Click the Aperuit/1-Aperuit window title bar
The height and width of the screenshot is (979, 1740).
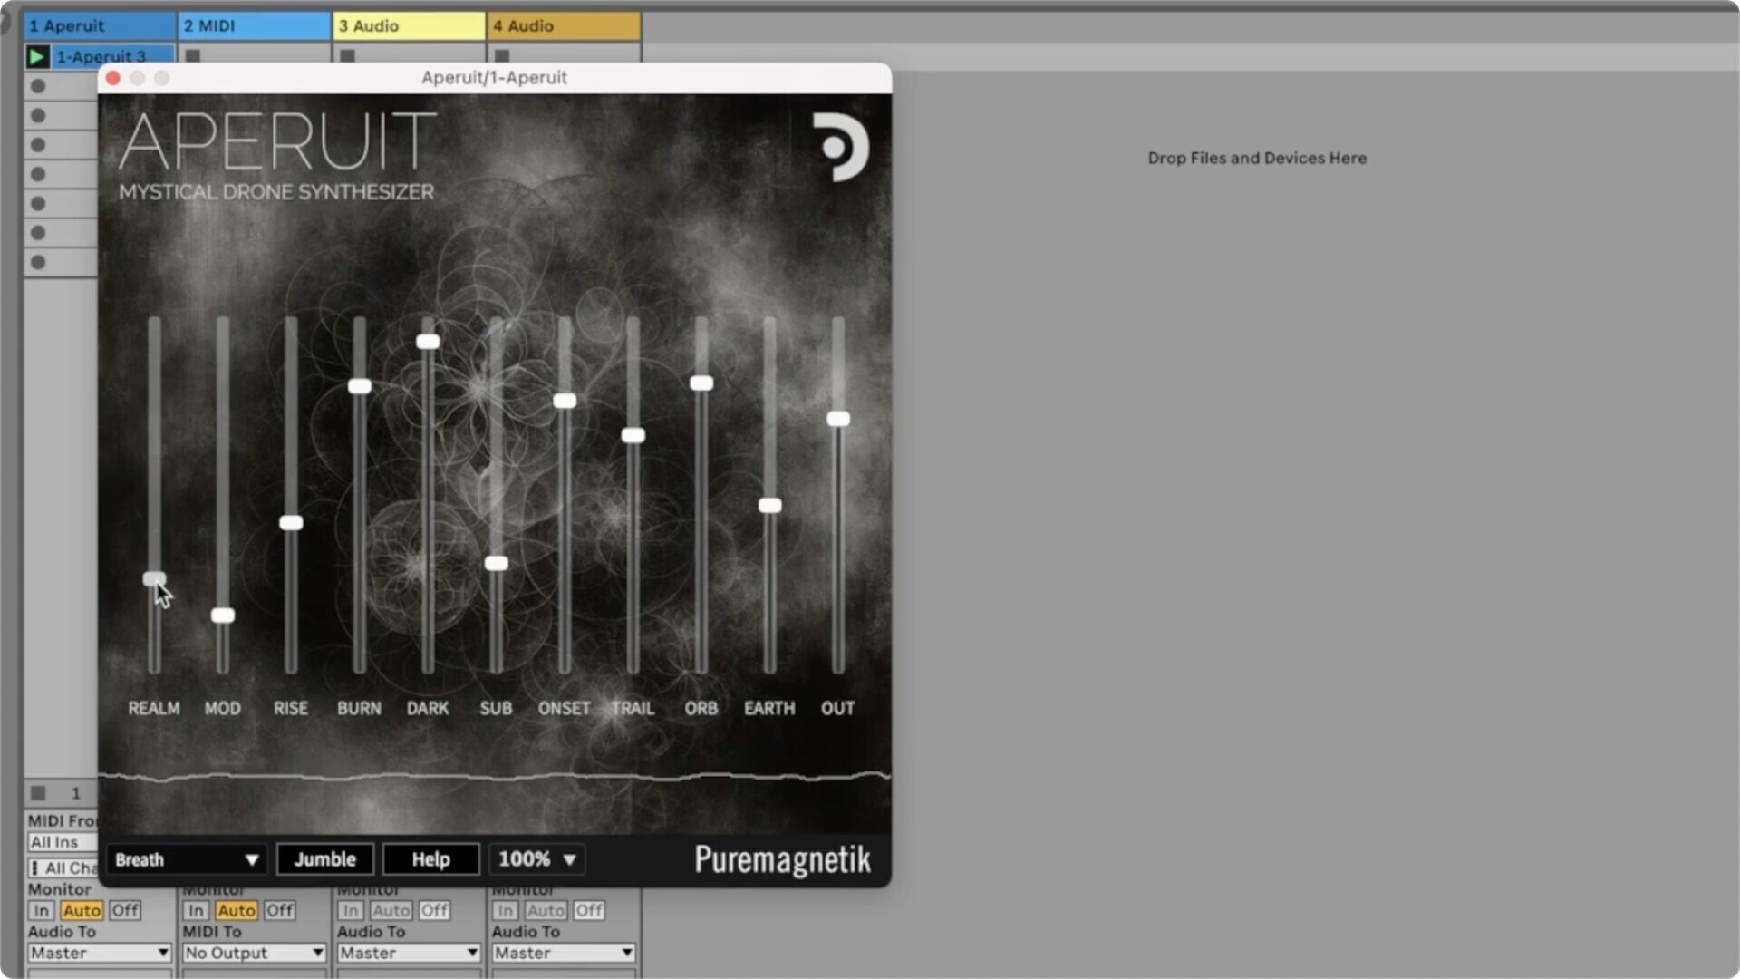click(x=495, y=78)
